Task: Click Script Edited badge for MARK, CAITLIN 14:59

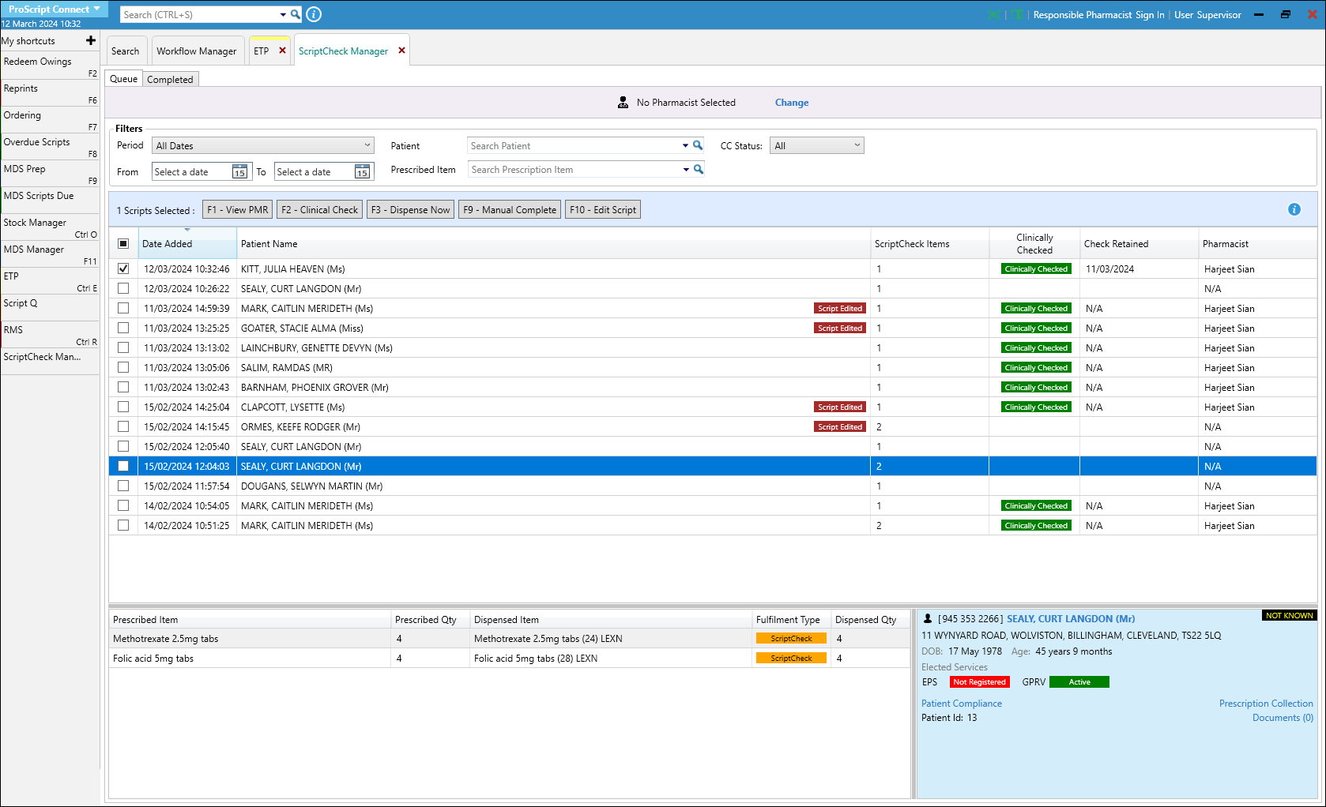Action: (x=840, y=308)
